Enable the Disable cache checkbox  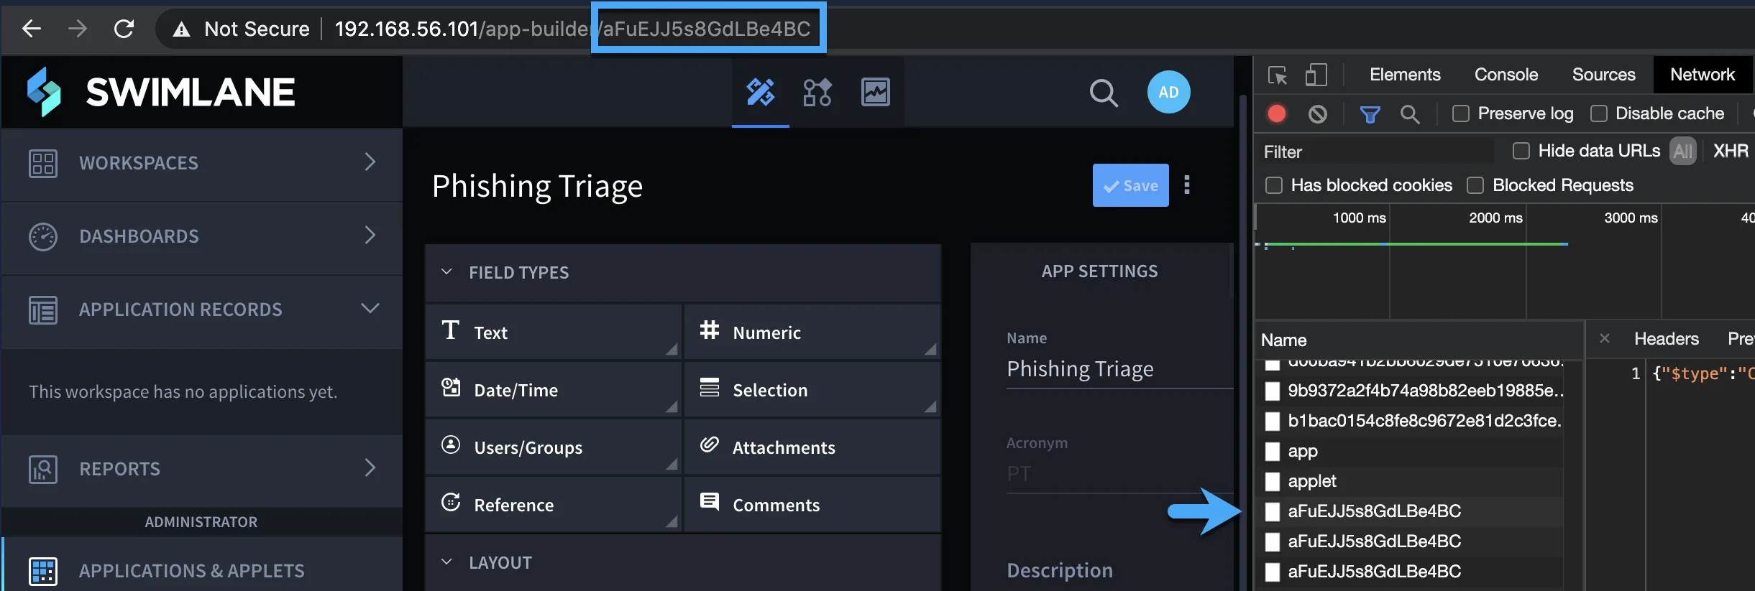click(x=1598, y=113)
